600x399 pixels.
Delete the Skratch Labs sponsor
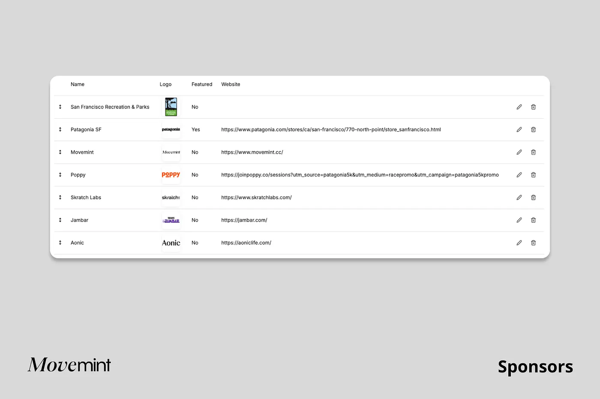(x=534, y=198)
